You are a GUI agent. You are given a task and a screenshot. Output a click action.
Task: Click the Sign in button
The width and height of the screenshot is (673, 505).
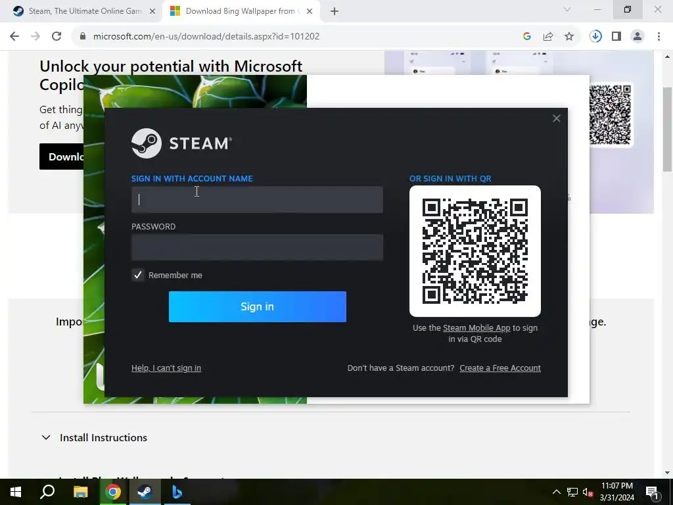[257, 306]
